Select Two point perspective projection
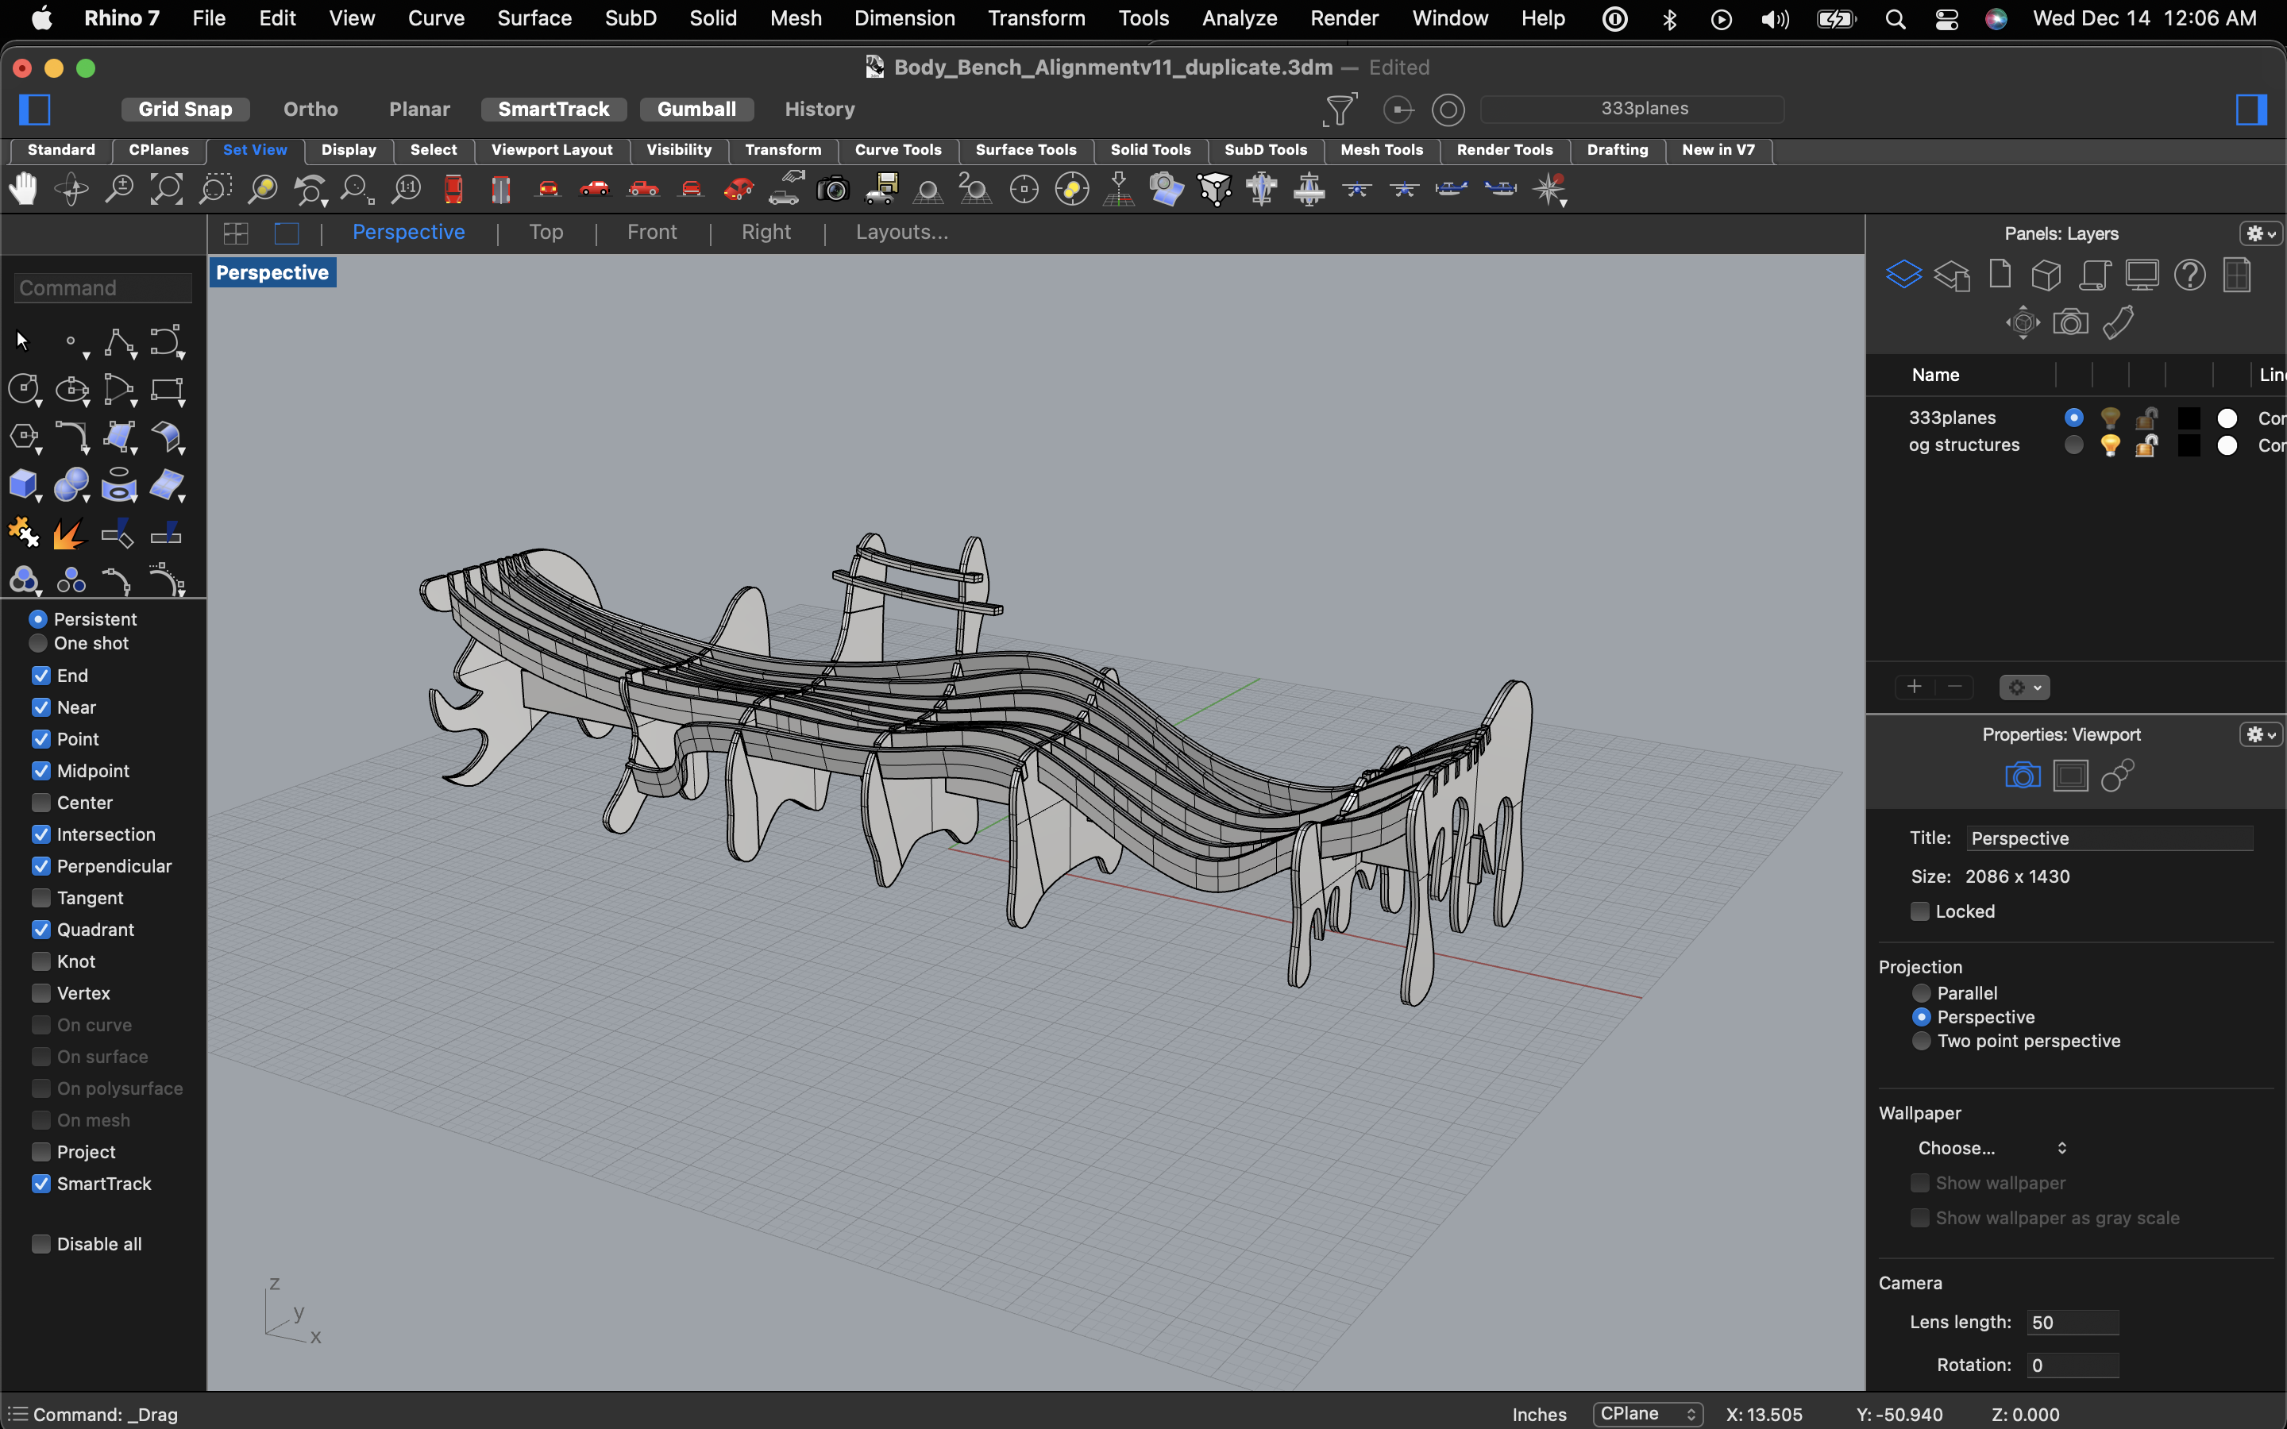Screen dimensions: 2287x1429 [x=1921, y=1041]
